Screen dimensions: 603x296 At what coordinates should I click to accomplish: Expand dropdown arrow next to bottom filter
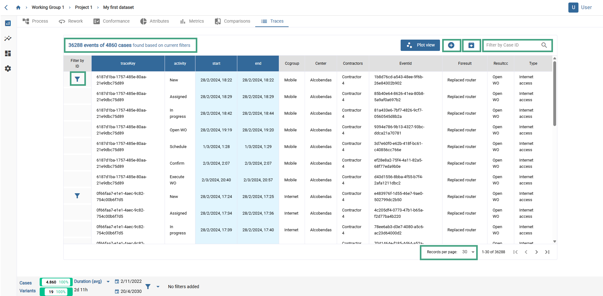158,287
